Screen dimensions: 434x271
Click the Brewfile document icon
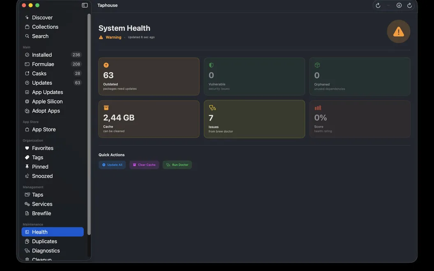tap(27, 213)
